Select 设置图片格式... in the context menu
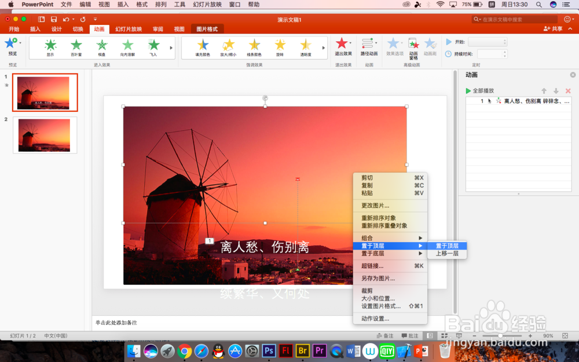 point(390,306)
